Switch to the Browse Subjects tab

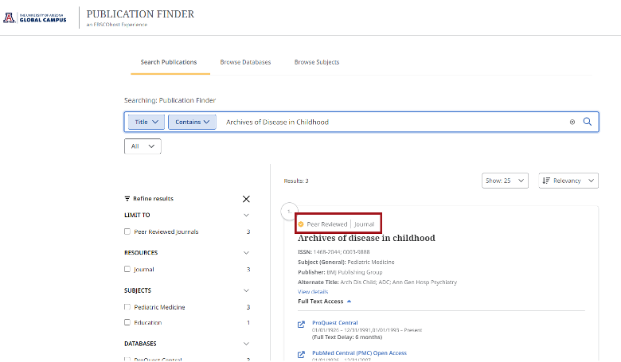[317, 62]
